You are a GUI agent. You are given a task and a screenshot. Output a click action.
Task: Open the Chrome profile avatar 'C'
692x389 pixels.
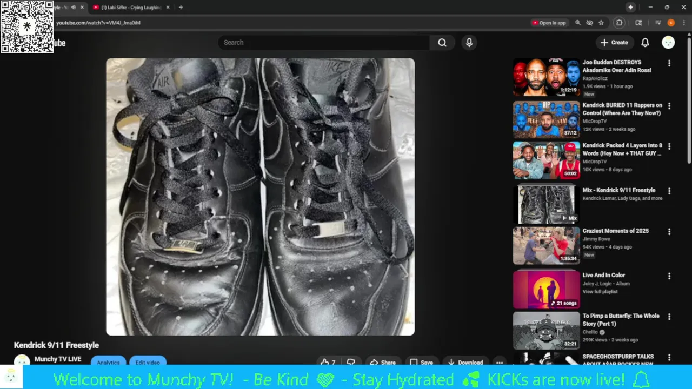tap(671, 23)
